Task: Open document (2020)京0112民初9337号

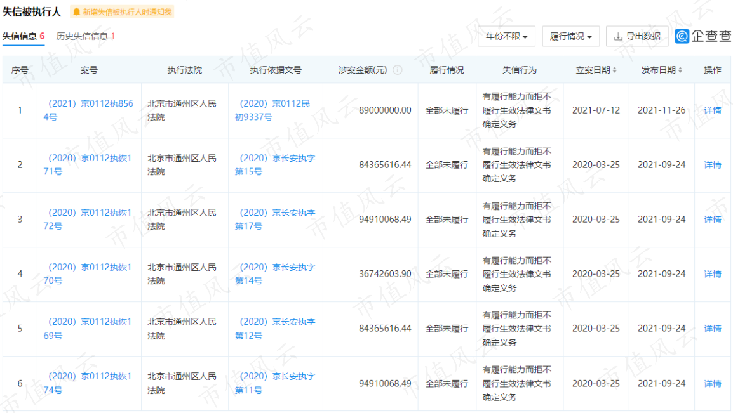Action: pos(272,110)
